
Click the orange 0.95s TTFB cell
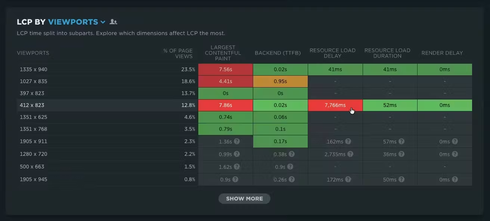280,81
